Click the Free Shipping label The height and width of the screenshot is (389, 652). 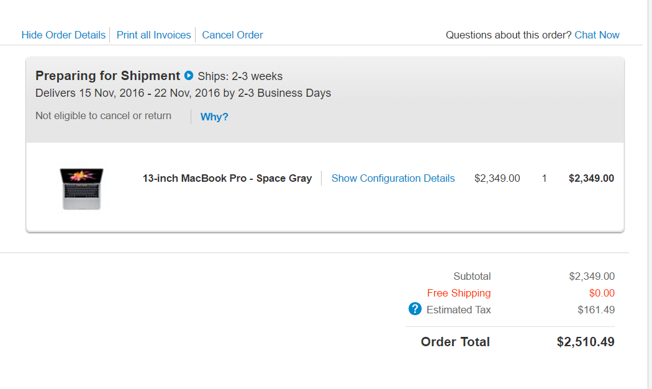(459, 293)
